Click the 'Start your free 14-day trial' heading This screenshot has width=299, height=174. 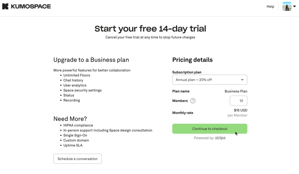point(150,29)
